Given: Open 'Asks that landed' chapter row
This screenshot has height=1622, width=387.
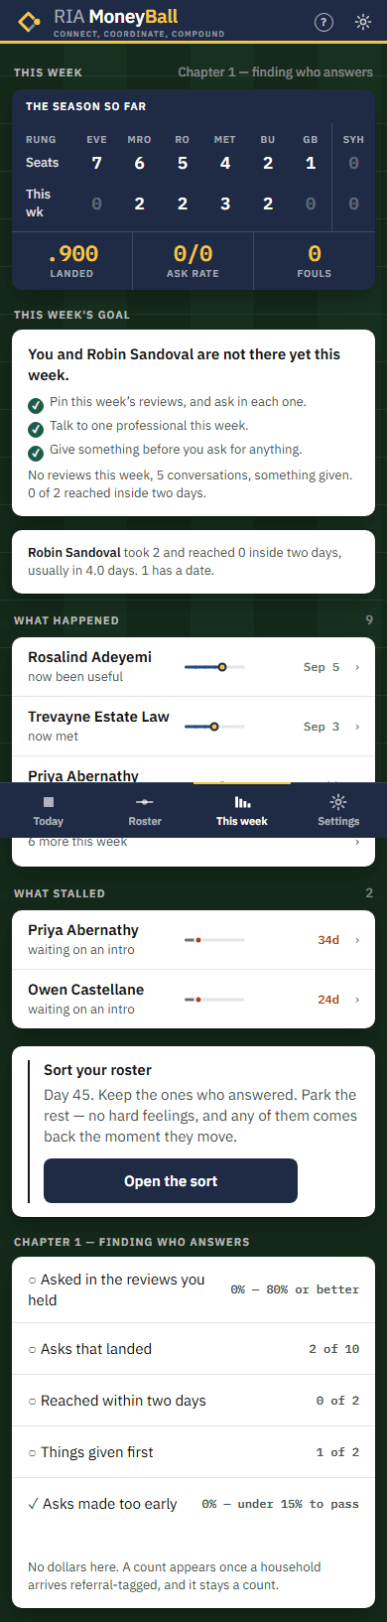Looking at the screenshot, I should (193, 1349).
